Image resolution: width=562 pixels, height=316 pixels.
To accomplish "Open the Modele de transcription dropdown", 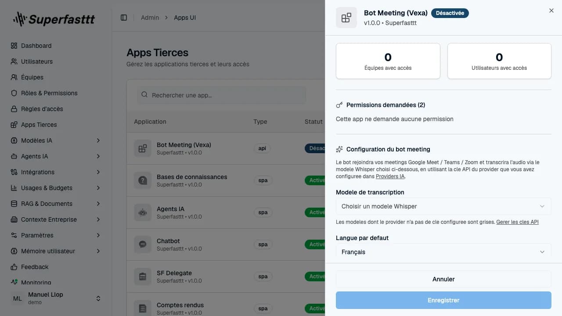I will pos(443,206).
